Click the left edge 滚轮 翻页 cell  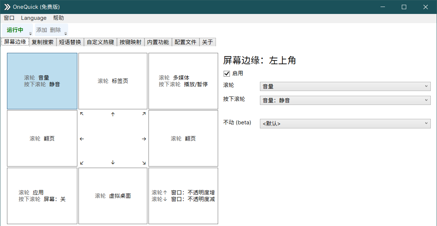(42, 138)
